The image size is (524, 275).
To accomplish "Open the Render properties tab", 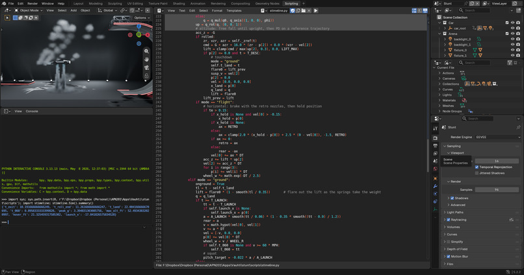I will (435, 138).
